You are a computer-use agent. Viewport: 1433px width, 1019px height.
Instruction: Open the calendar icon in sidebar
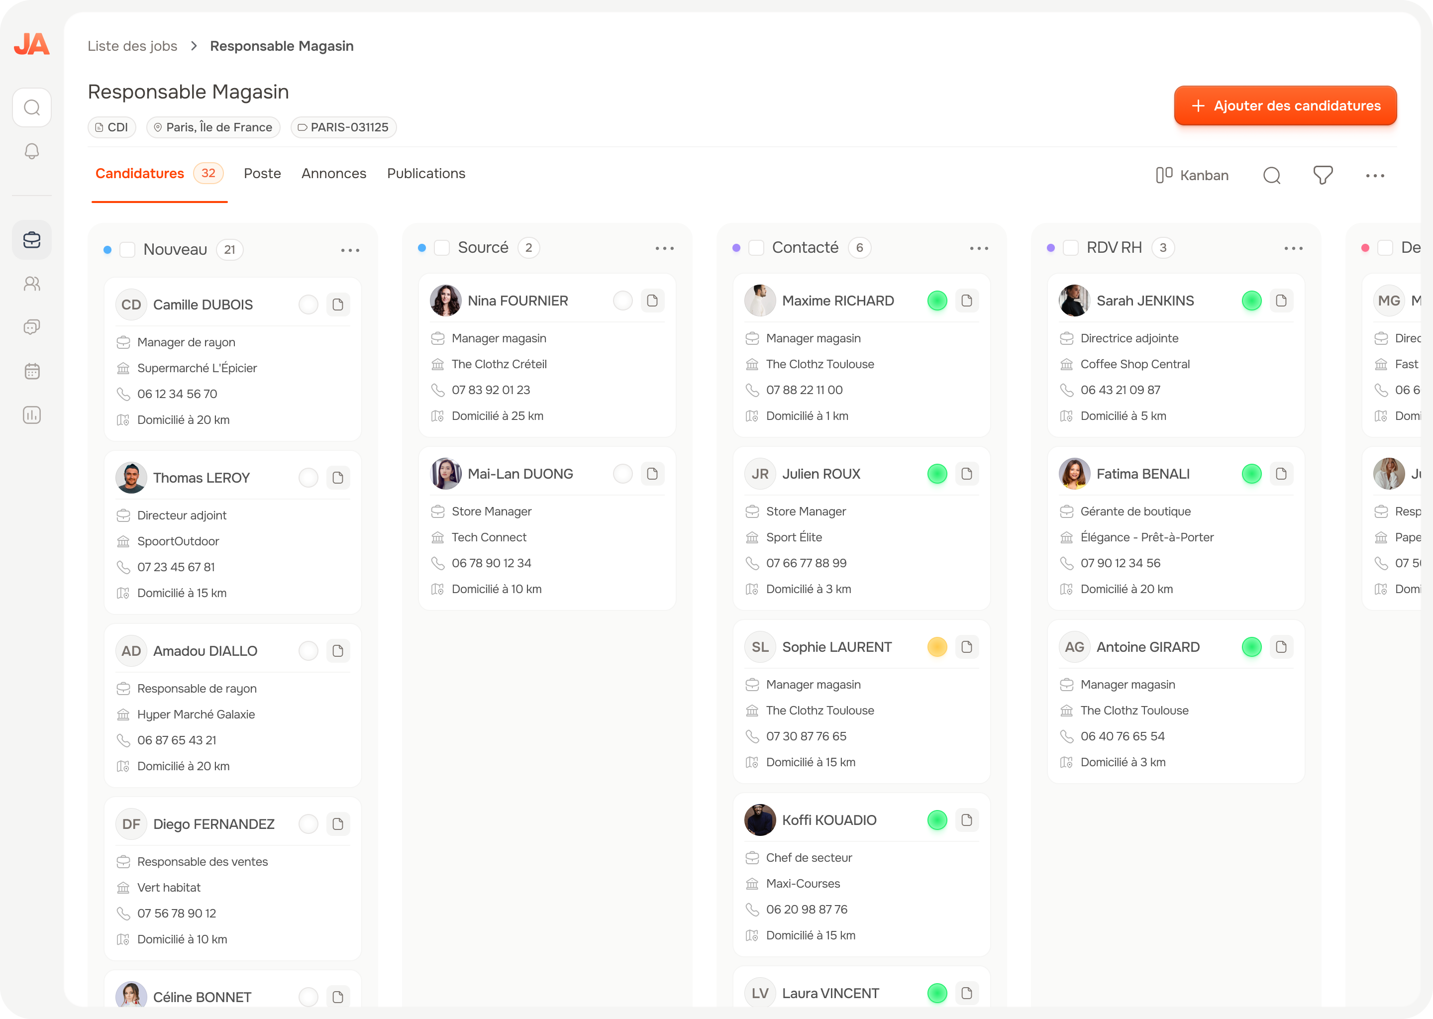pyautogui.click(x=32, y=372)
